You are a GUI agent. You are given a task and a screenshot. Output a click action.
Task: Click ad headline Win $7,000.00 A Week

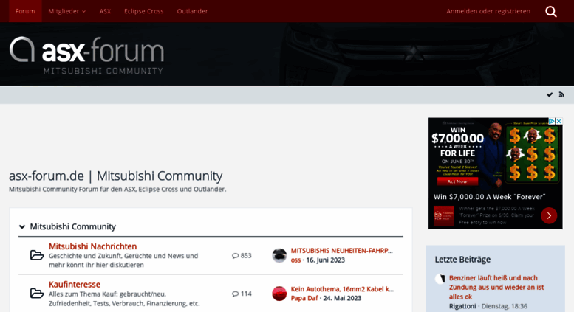(490, 197)
